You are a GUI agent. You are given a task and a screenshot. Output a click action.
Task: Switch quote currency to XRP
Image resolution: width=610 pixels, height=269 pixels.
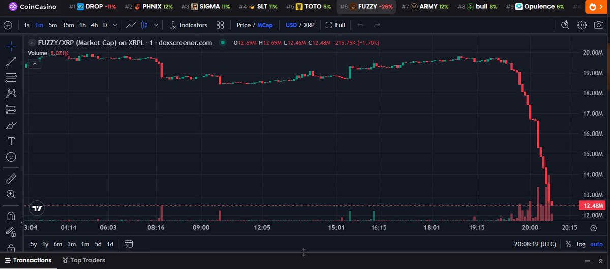(x=309, y=25)
